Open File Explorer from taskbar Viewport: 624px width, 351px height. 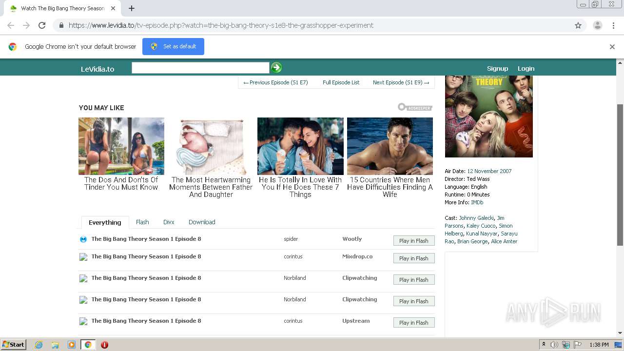pos(55,345)
